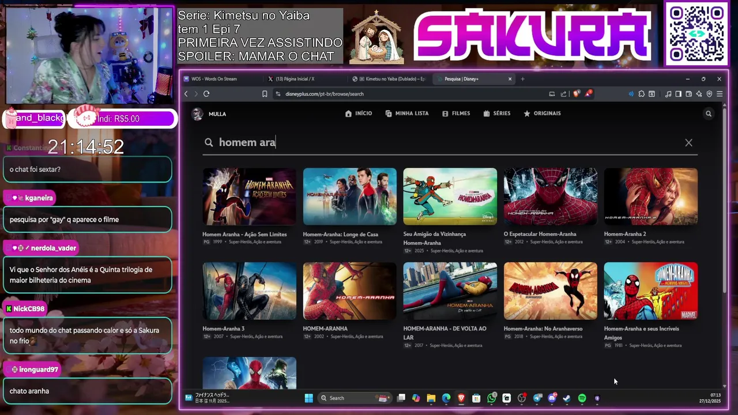Viewport: 738px width, 415px height.
Task: Switch to WOS - Words On Stream tab
Action: coord(222,79)
